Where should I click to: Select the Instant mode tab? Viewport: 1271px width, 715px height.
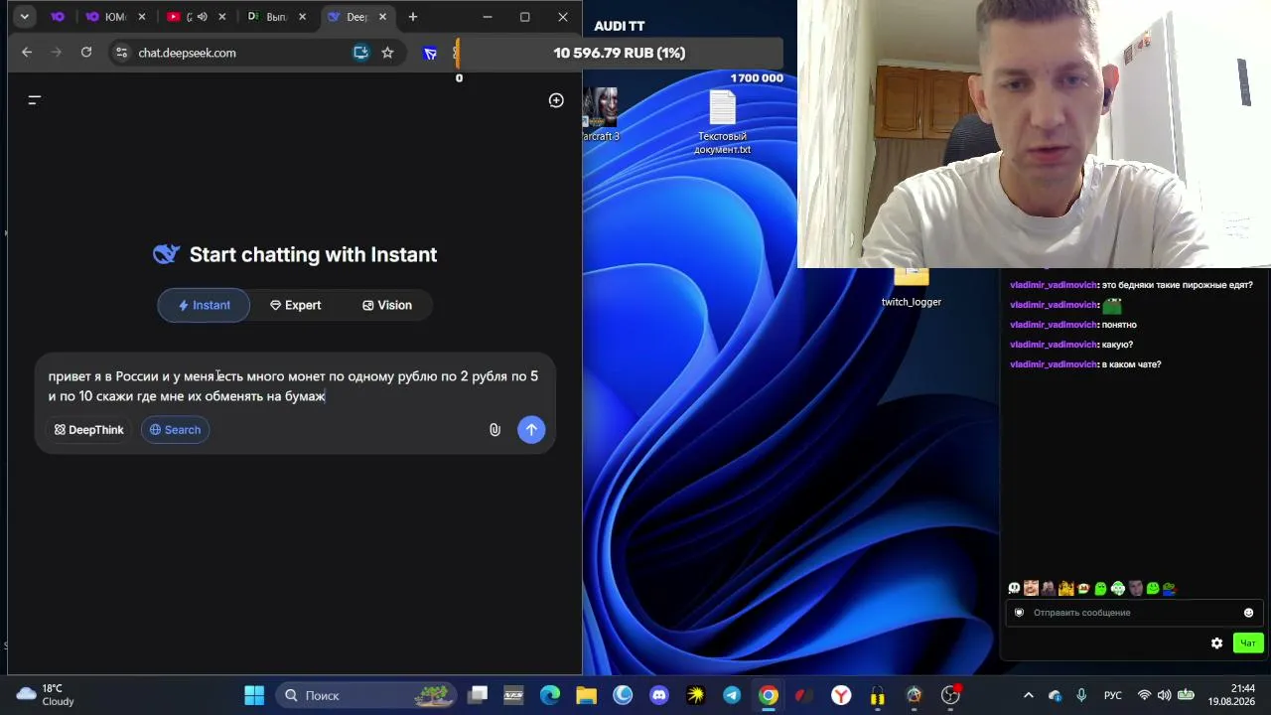204,305
